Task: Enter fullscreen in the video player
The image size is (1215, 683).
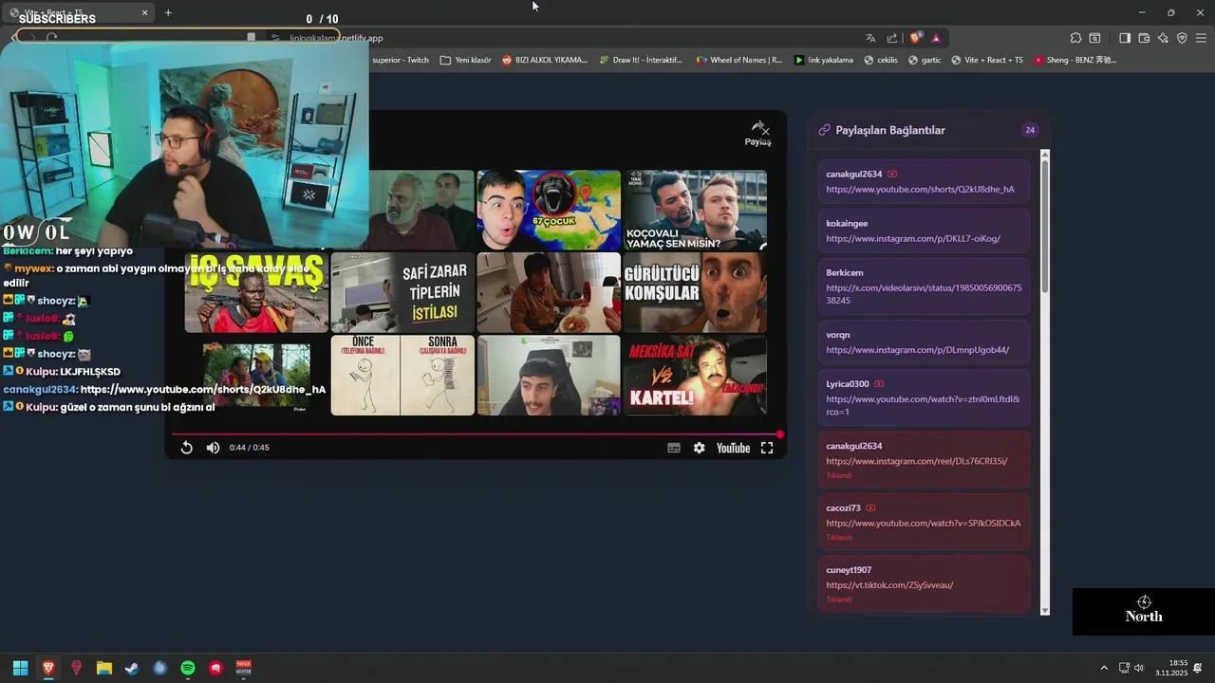Action: pos(767,448)
